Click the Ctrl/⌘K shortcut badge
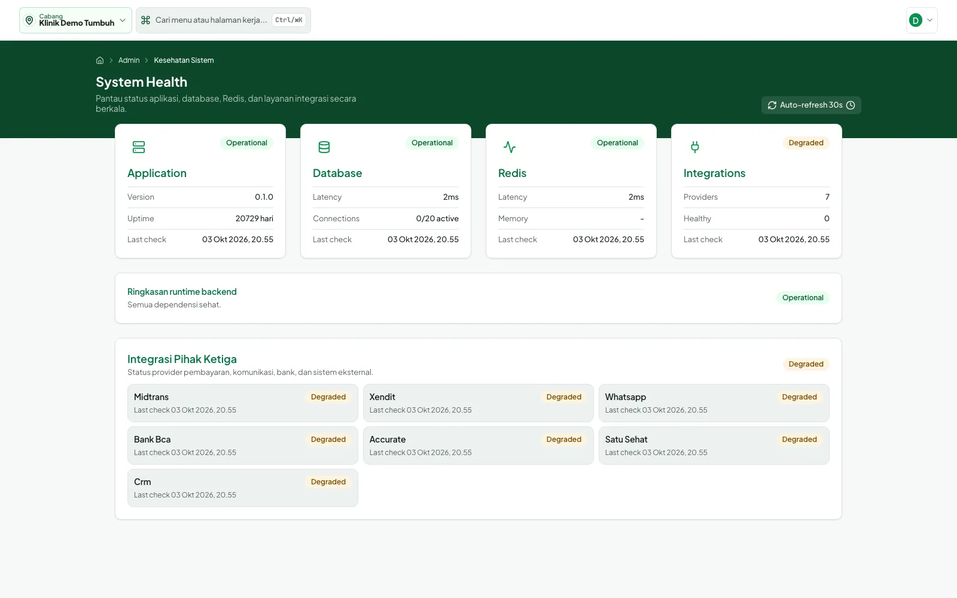 tap(289, 20)
